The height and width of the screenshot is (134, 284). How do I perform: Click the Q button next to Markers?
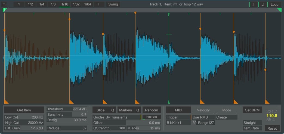(x=138, y=110)
